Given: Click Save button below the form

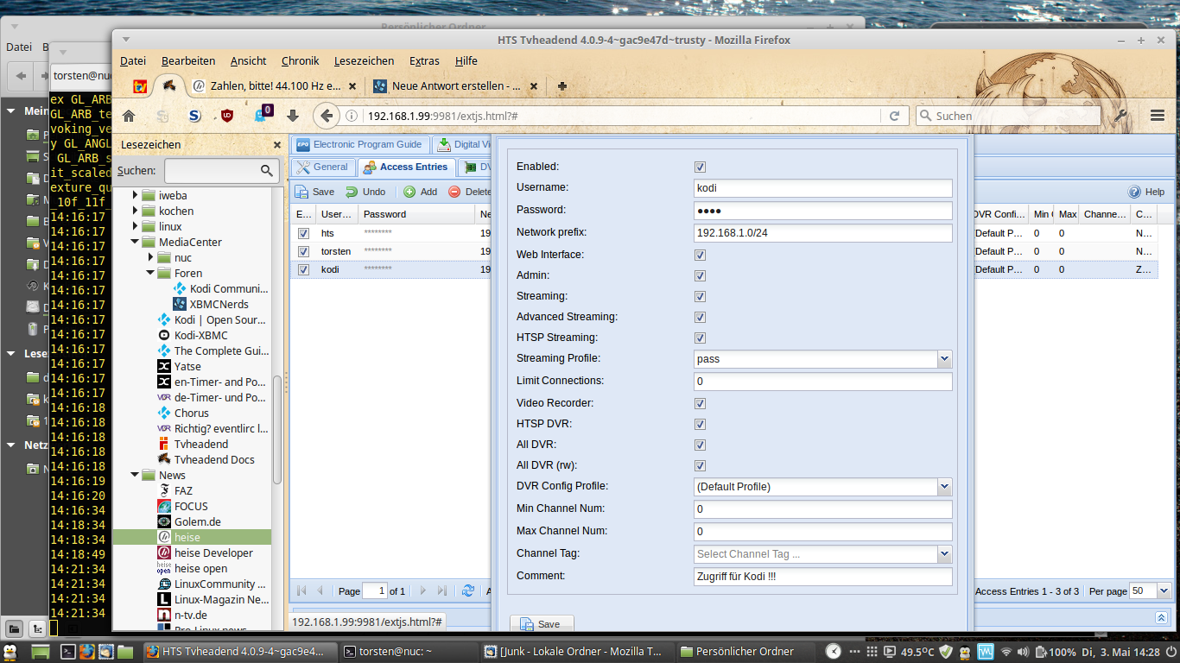Looking at the screenshot, I should point(542,624).
